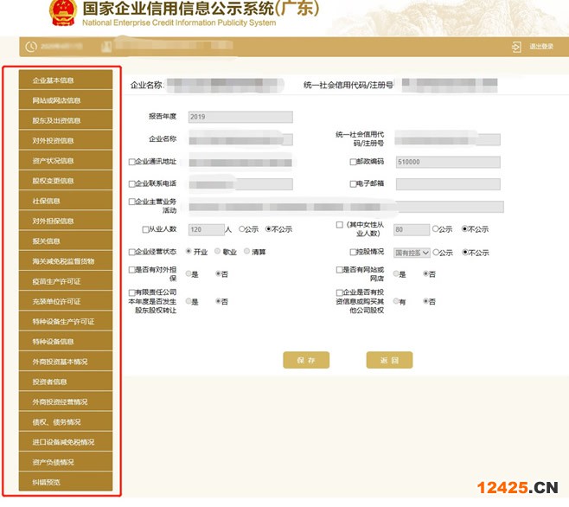Check the 邮政编码 checkbox
The image size is (569, 507).
353,162
